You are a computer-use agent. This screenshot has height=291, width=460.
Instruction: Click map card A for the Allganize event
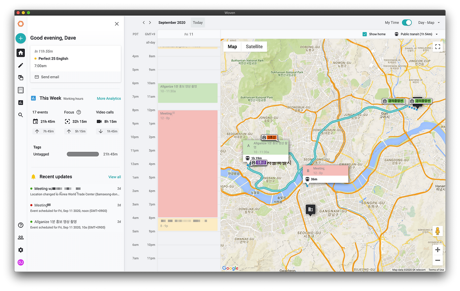pyautogui.click(x=266, y=151)
